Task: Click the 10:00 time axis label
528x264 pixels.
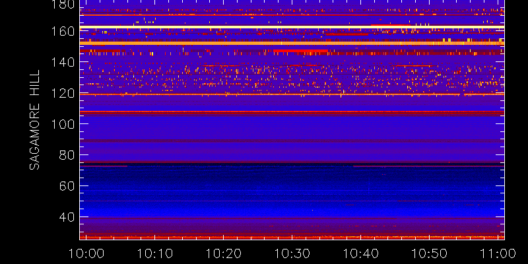Action: click(x=86, y=253)
